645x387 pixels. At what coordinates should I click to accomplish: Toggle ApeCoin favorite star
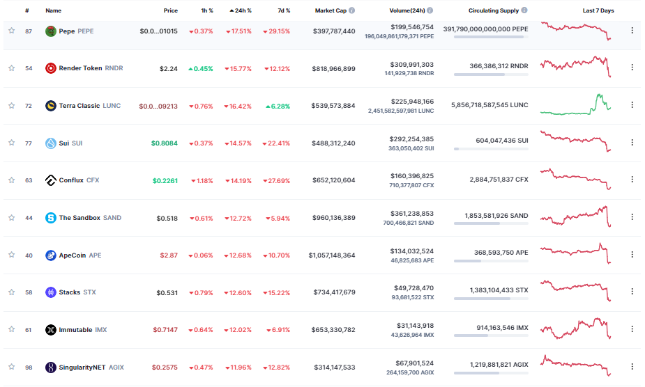12,255
